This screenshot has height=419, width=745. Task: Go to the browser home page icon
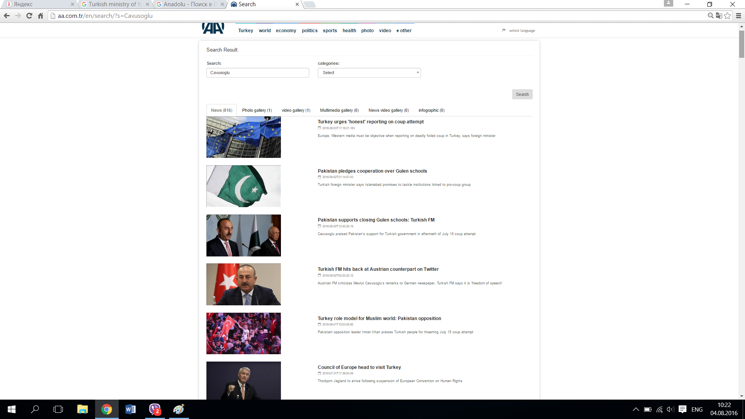click(x=40, y=16)
